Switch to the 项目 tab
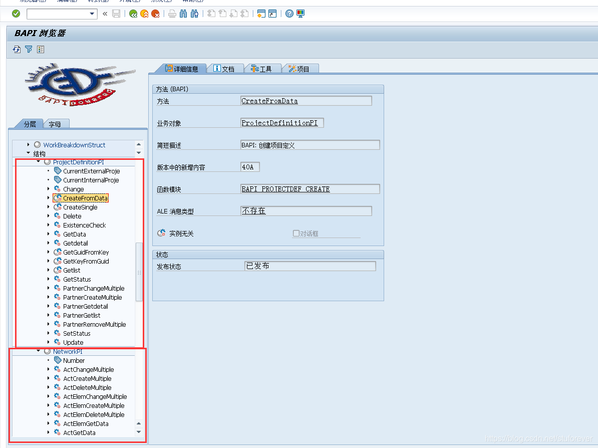 click(299, 69)
